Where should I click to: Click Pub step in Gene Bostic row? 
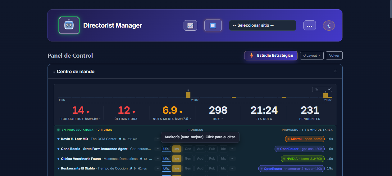[212, 149]
